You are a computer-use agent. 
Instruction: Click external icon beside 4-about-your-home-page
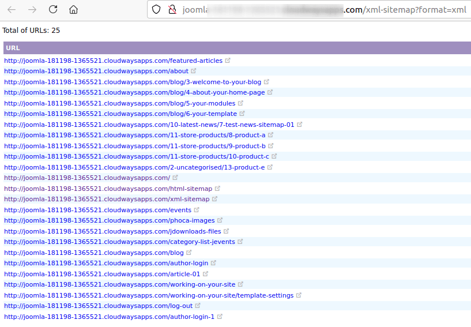pos(270,92)
